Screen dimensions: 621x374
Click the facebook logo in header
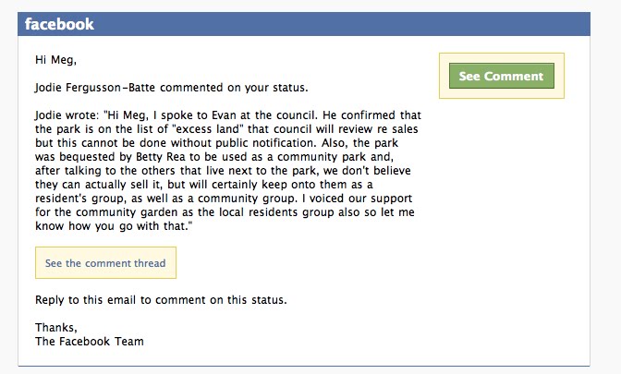coord(59,25)
